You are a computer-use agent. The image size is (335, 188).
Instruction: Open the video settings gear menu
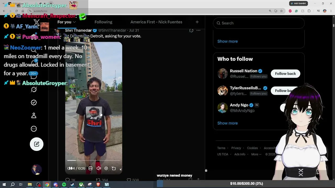point(106,168)
